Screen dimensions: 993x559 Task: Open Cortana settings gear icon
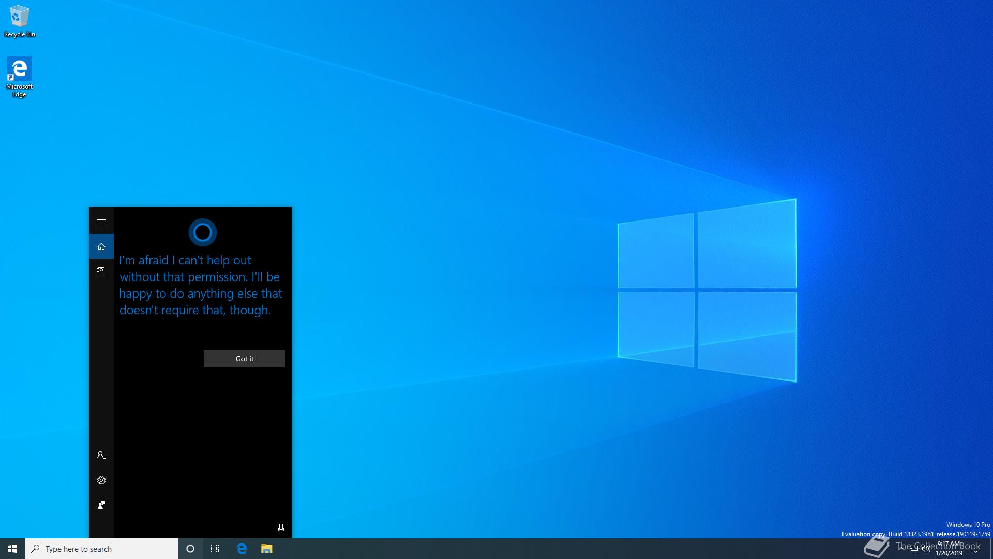click(x=101, y=480)
